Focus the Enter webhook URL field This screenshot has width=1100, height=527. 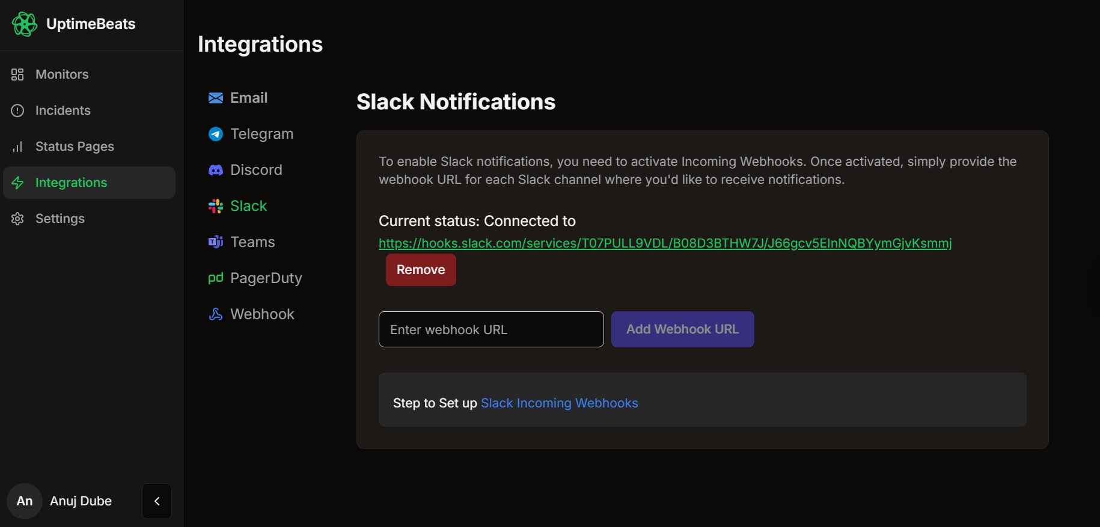pyautogui.click(x=491, y=329)
